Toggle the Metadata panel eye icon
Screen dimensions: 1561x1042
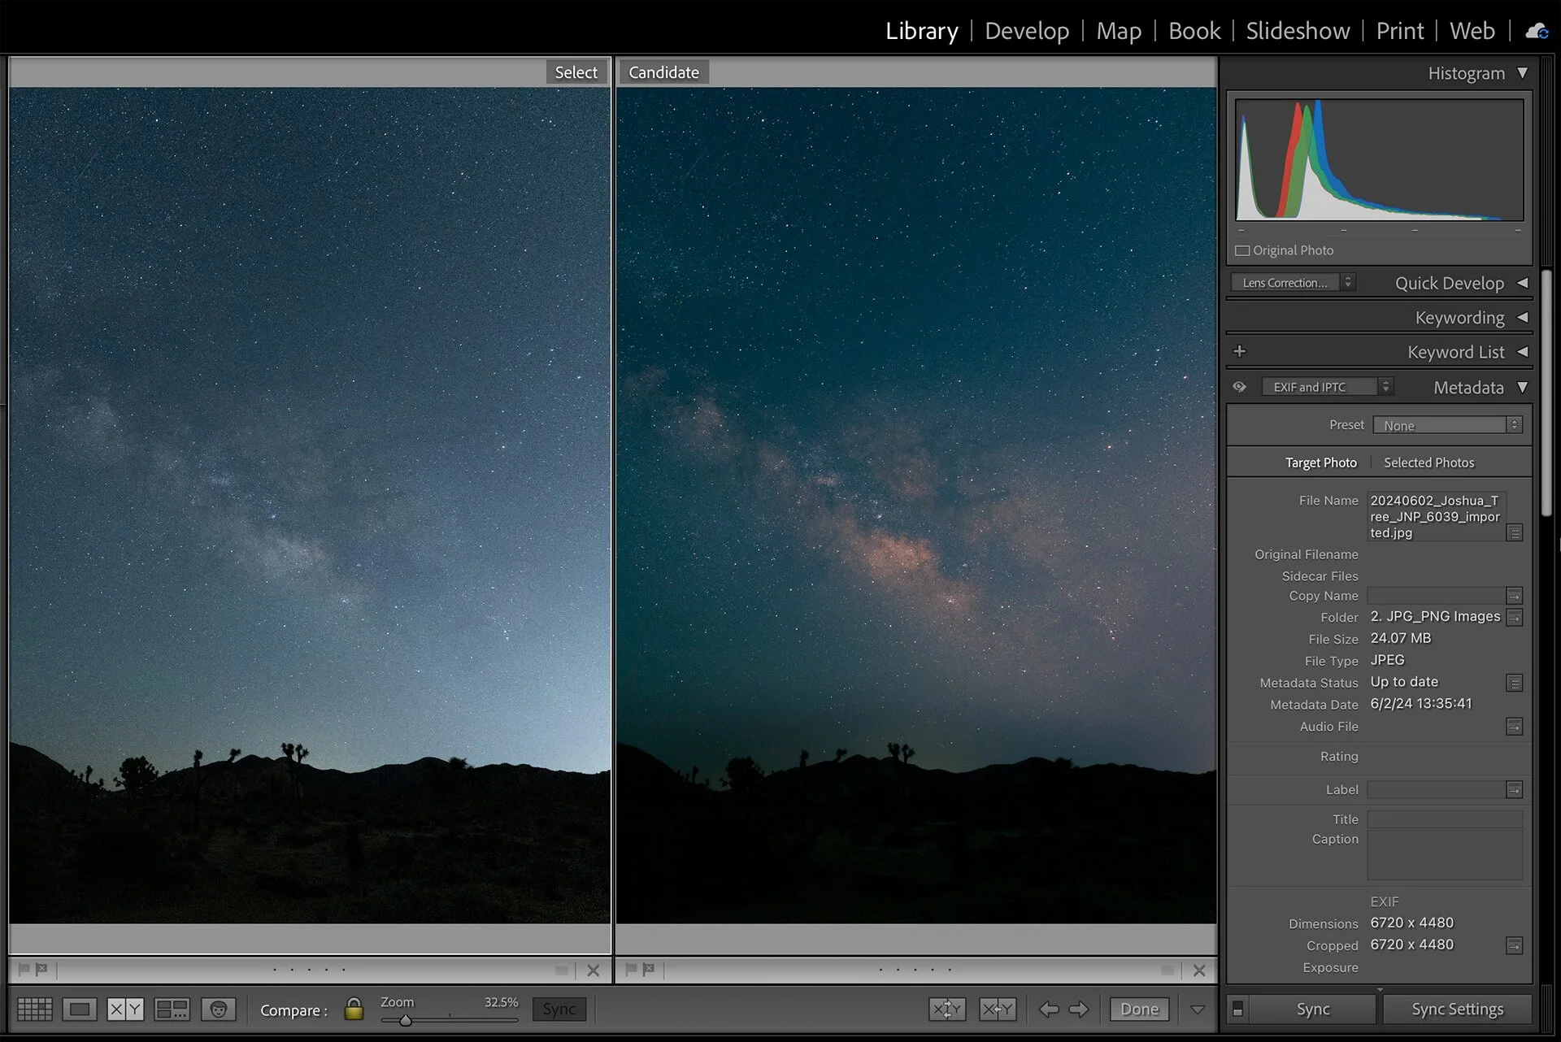pos(1239,387)
